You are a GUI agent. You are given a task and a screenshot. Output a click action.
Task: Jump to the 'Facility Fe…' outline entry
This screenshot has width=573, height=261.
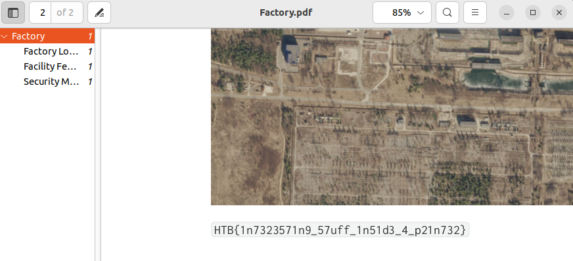tap(47, 66)
